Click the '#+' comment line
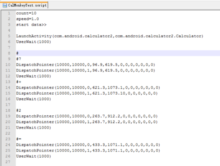The width and height of the screenshot is (220, 166). point(18,82)
